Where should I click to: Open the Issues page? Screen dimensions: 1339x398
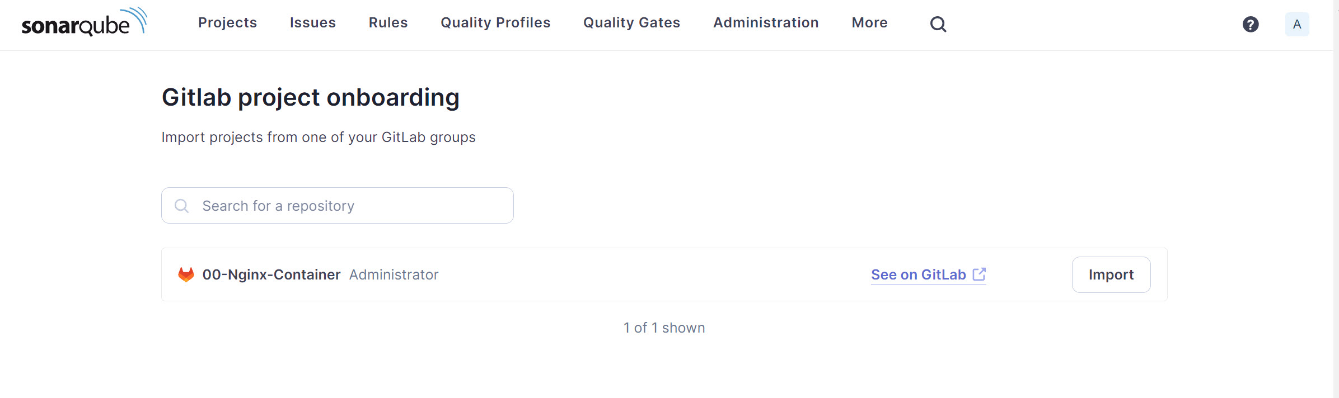click(312, 23)
